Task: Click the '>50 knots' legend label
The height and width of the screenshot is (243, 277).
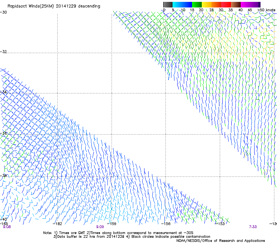Action: [x=267, y=10]
